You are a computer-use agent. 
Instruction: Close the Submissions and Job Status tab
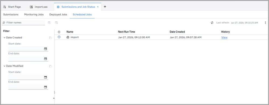pyautogui.click(x=98, y=7)
